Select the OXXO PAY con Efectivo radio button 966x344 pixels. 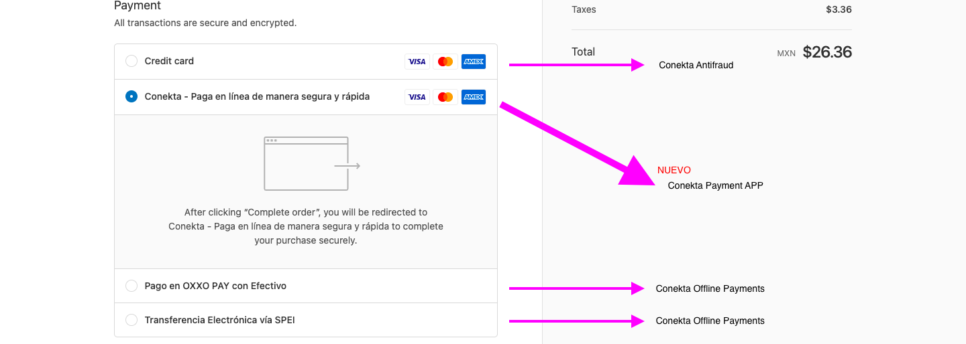click(131, 286)
